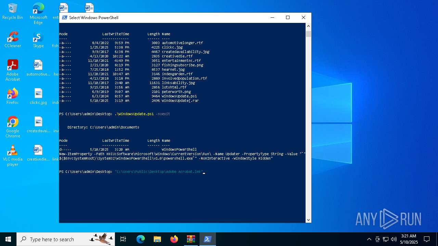
Task: Open the notification action center
Action: pyautogui.click(x=427, y=239)
